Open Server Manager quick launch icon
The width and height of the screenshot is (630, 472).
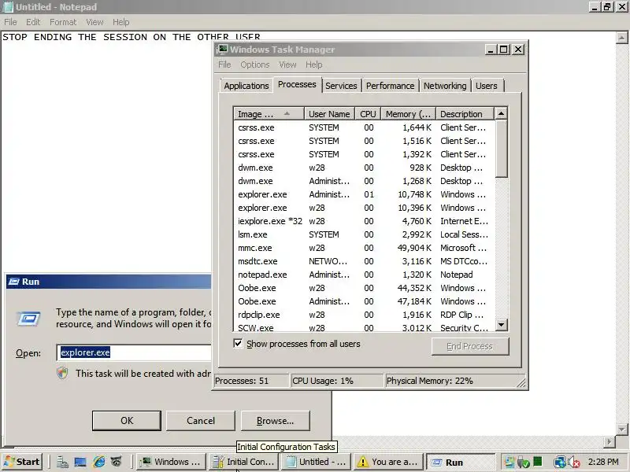pyautogui.click(x=62, y=462)
